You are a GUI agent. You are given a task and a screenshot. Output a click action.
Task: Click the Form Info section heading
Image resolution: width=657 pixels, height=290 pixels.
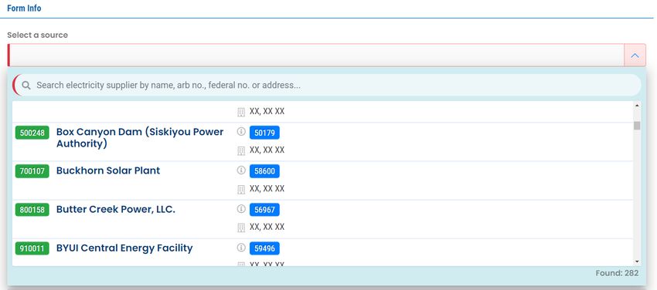[24, 8]
